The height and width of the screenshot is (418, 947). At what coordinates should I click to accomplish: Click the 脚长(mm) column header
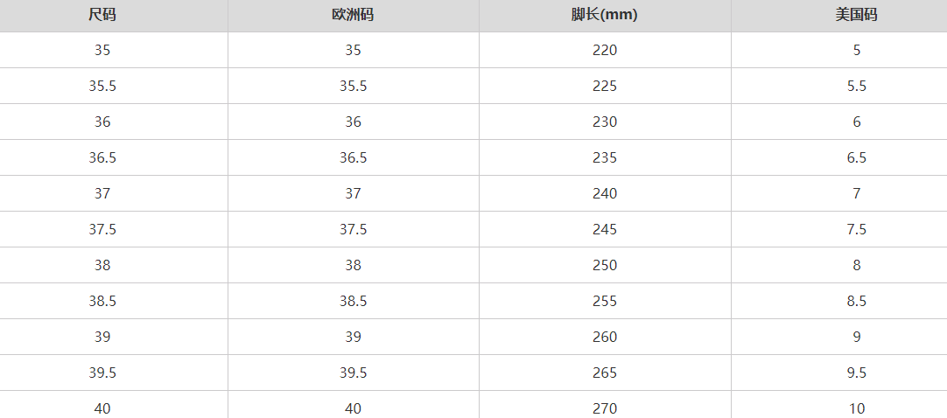pos(605,15)
